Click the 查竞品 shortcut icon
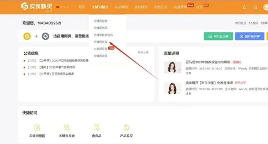268x144 pixels. [x=96, y=127]
